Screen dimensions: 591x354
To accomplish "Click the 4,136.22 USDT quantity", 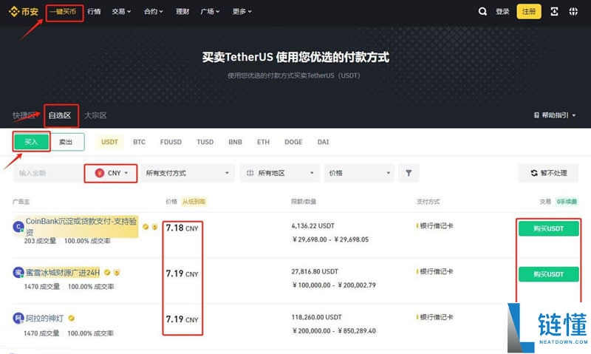I will tap(312, 226).
